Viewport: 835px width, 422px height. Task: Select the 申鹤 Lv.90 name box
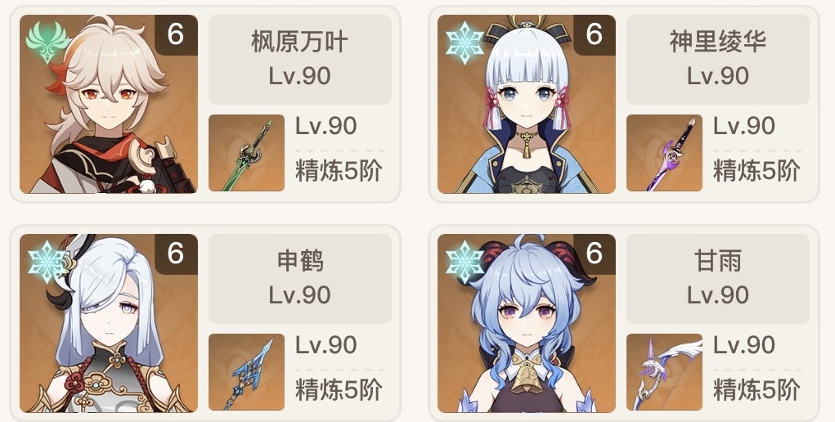click(x=300, y=279)
